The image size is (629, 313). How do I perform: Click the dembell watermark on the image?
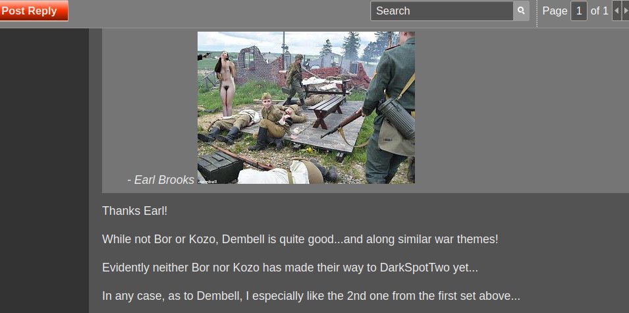207,181
